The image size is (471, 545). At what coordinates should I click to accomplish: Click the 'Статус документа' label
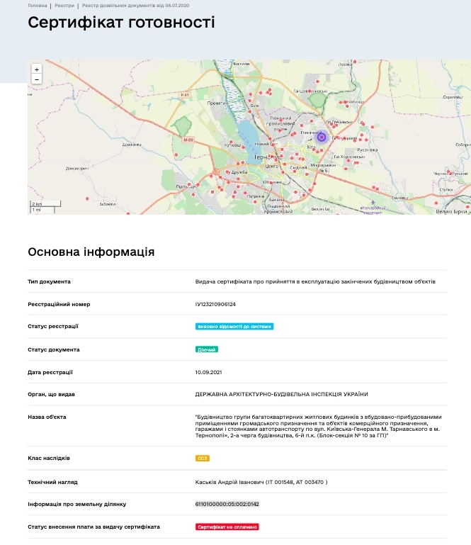click(54, 349)
